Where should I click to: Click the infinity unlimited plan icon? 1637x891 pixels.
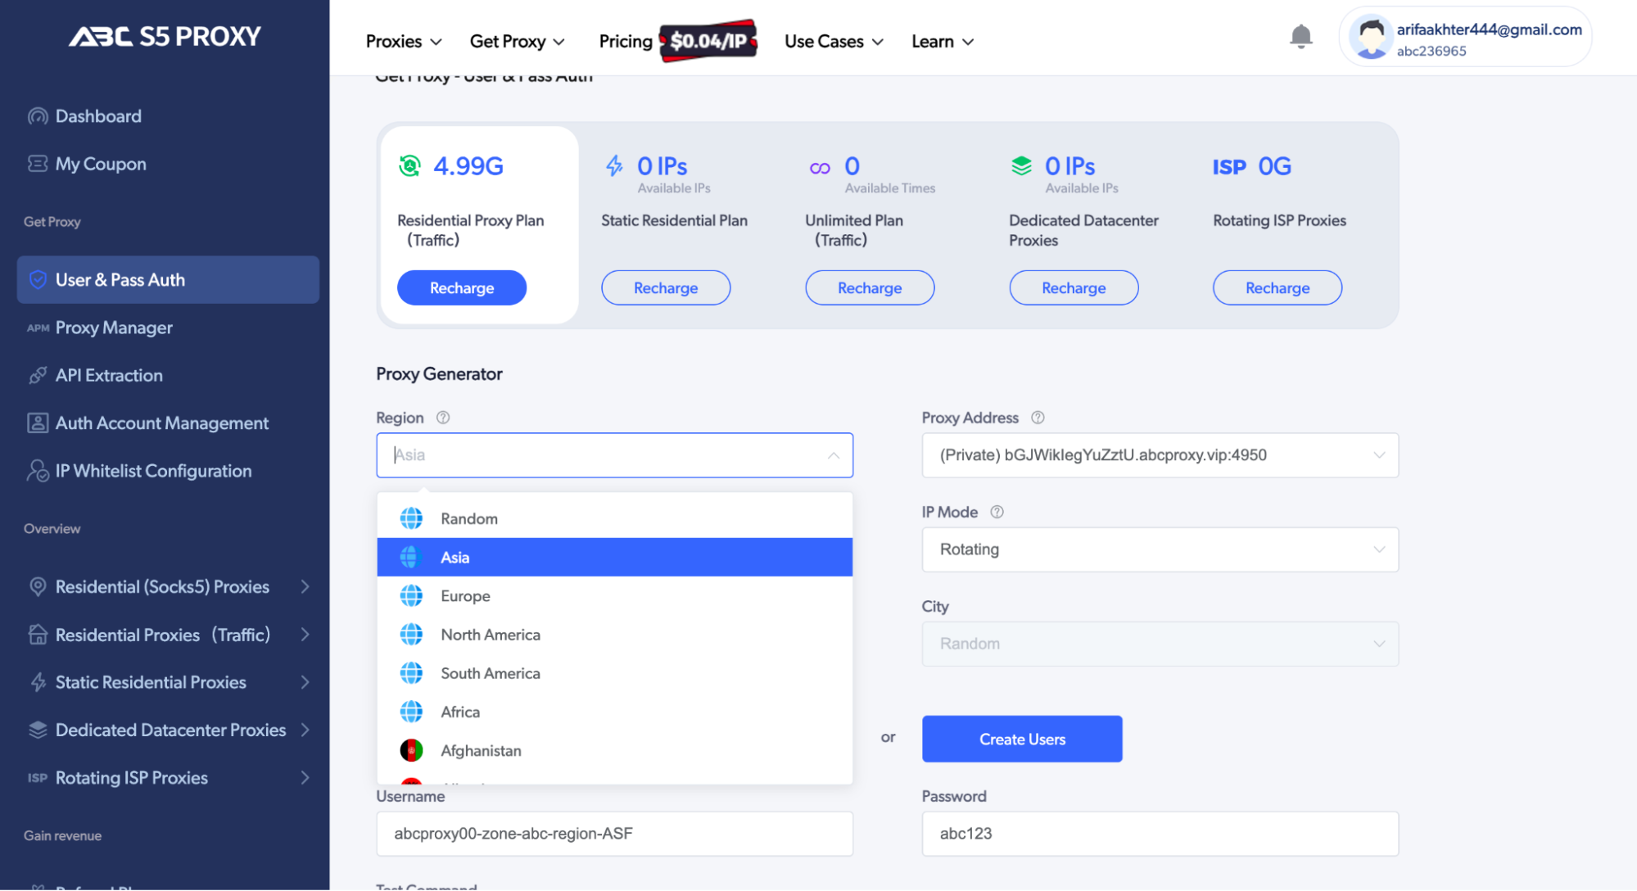820,168
